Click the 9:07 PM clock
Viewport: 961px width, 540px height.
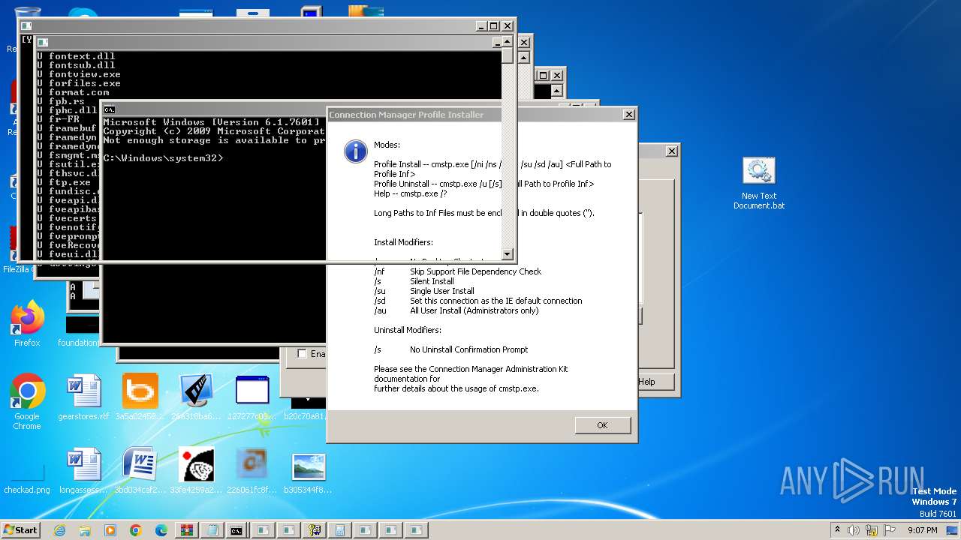coord(922,530)
